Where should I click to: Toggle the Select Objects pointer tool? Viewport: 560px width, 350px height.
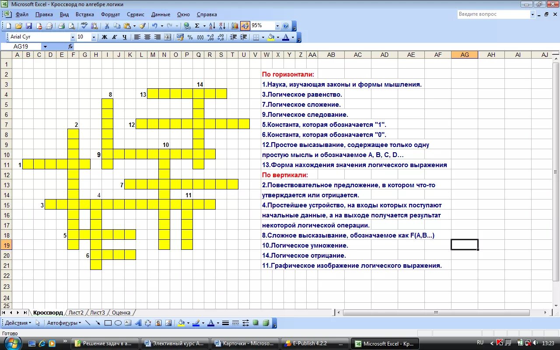coord(38,323)
